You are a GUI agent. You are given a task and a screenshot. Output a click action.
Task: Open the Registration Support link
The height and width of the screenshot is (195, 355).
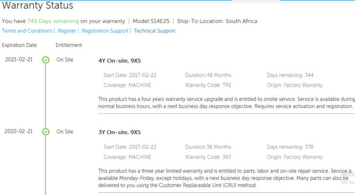105,31
